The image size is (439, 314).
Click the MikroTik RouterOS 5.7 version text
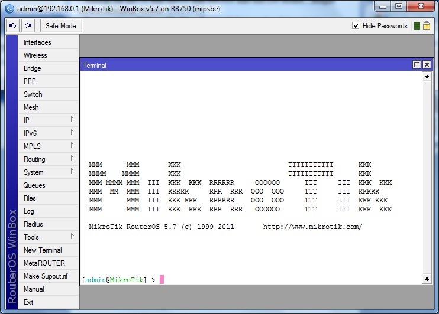pyautogui.click(x=133, y=227)
